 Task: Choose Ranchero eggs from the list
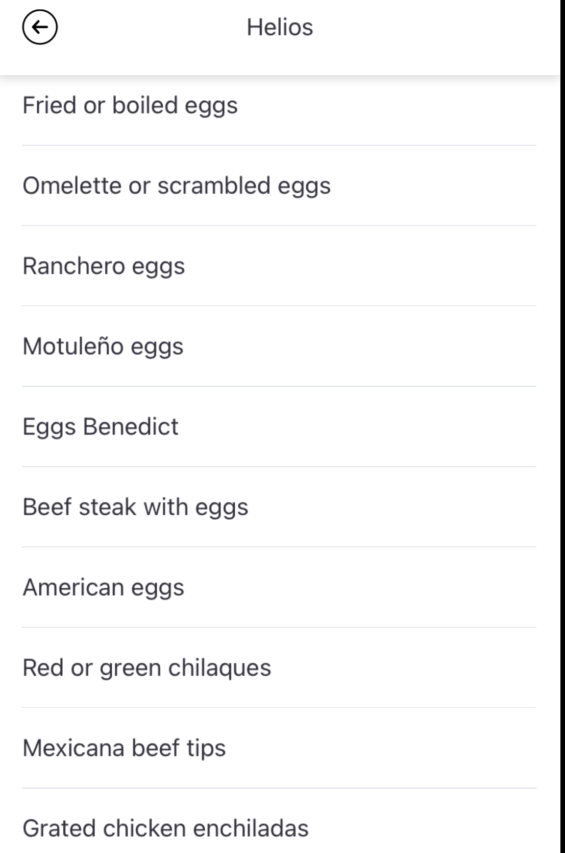point(104,266)
